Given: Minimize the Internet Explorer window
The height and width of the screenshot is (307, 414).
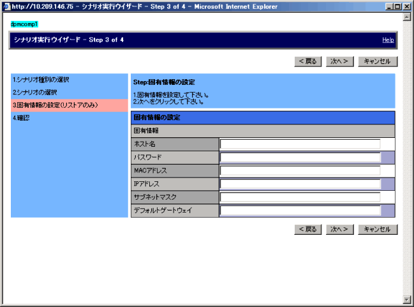Looking at the screenshot, I should pos(388,6).
